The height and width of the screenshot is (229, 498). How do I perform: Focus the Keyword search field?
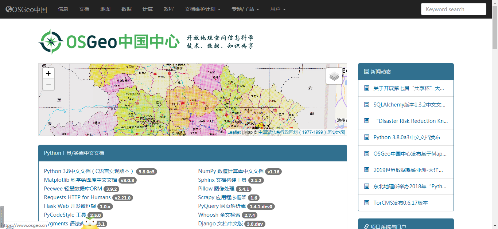pos(454,9)
